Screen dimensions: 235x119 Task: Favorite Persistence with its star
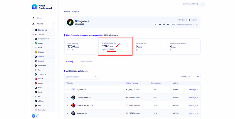[x=33, y=66]
